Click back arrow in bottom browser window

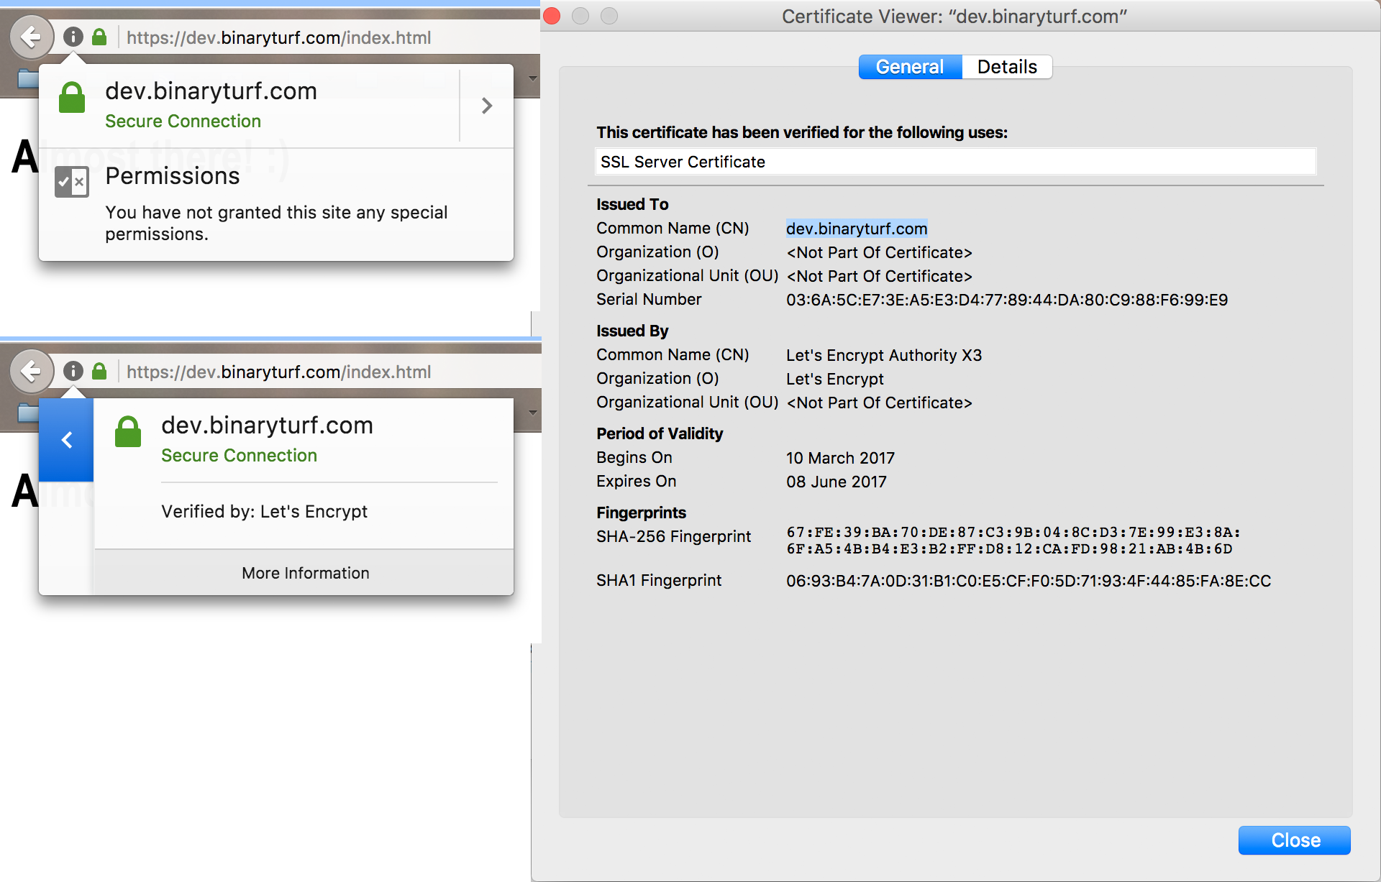tap(31, 371)
